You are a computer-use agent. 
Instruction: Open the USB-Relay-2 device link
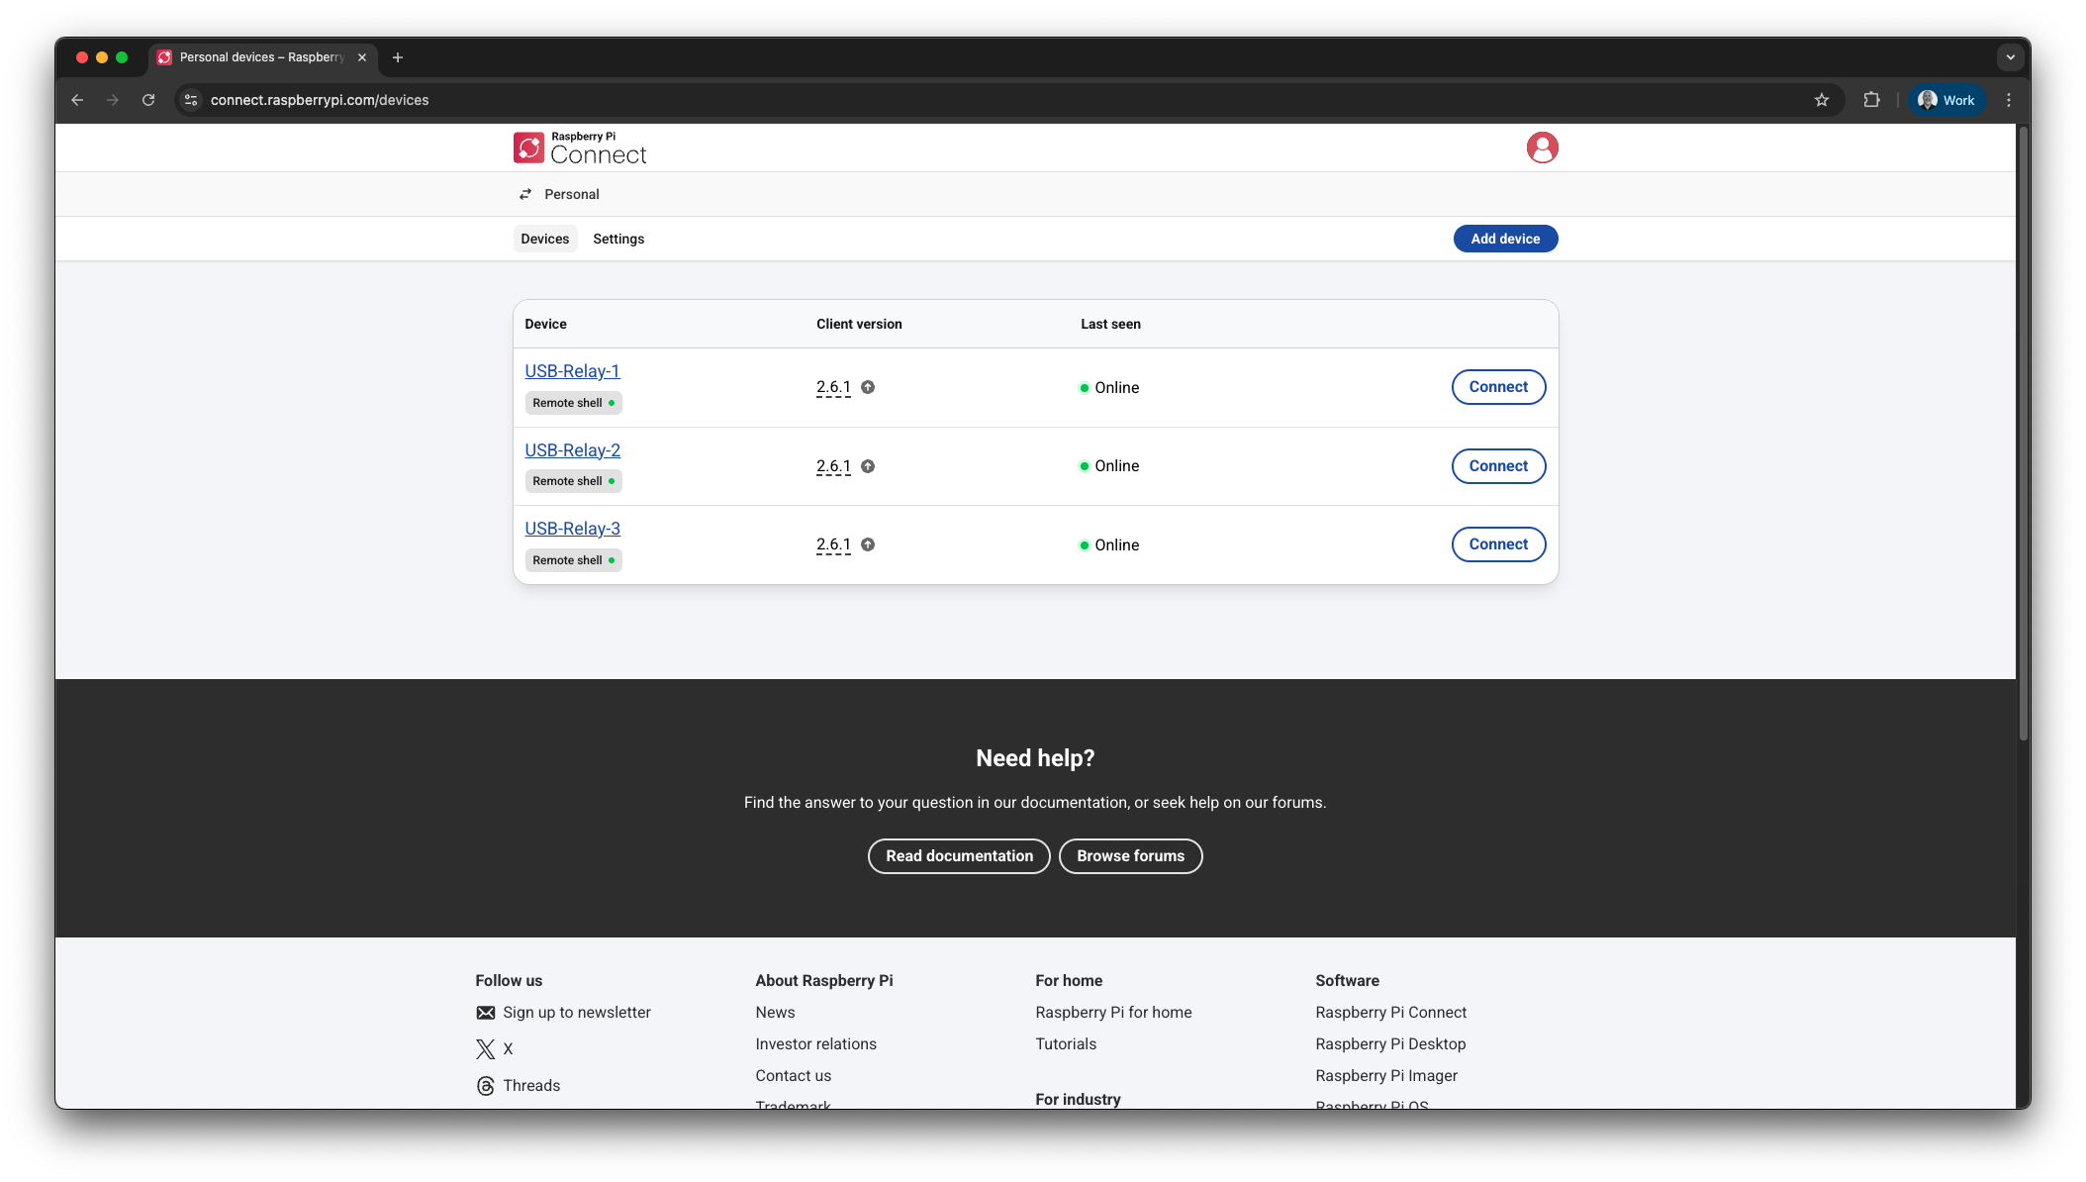[572, 450]
